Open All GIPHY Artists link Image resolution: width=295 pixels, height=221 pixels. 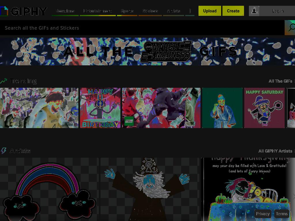point(275,151)
